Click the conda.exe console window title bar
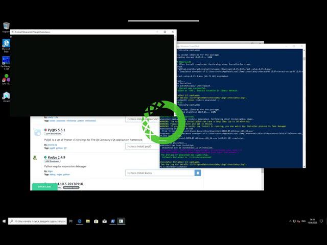327x245 pixels. coord(83,32)
